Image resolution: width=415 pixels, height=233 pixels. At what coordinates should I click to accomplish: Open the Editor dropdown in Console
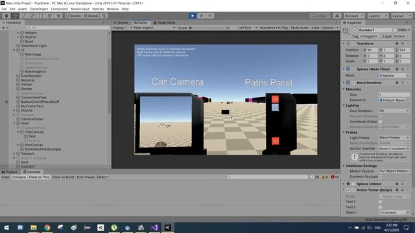(102, 177)
